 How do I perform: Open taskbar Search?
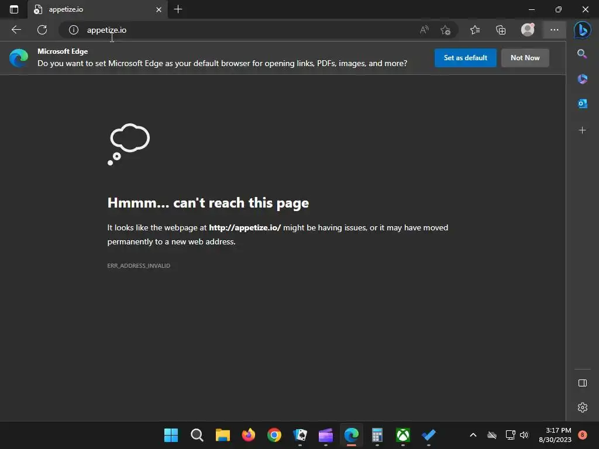point(197,435)
